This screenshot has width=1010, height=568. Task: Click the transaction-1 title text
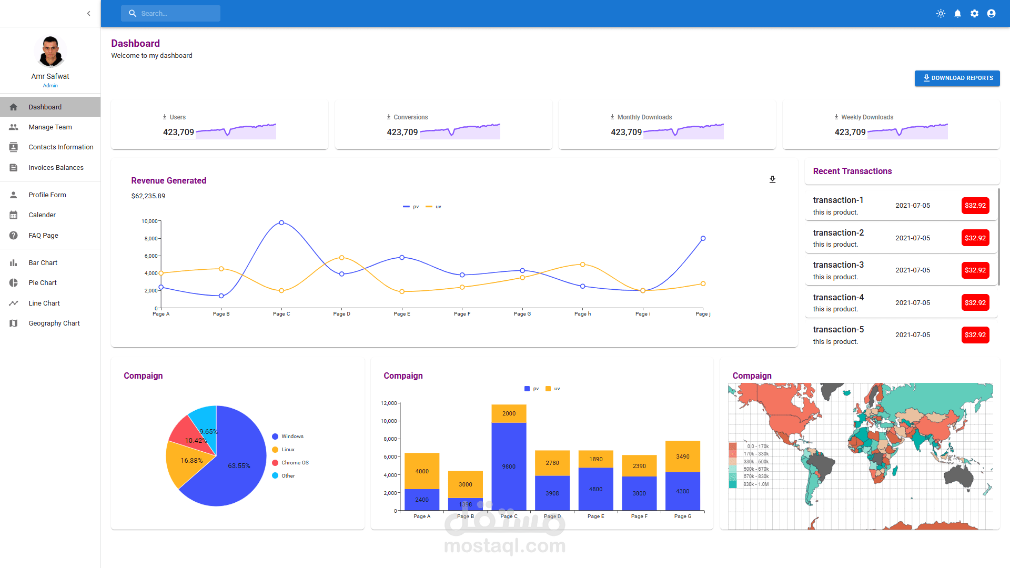838,200
